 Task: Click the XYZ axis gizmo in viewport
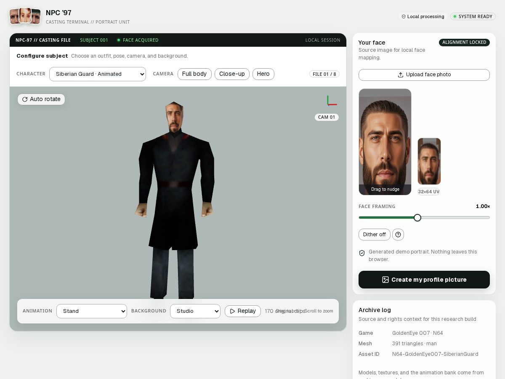[332, 101]
